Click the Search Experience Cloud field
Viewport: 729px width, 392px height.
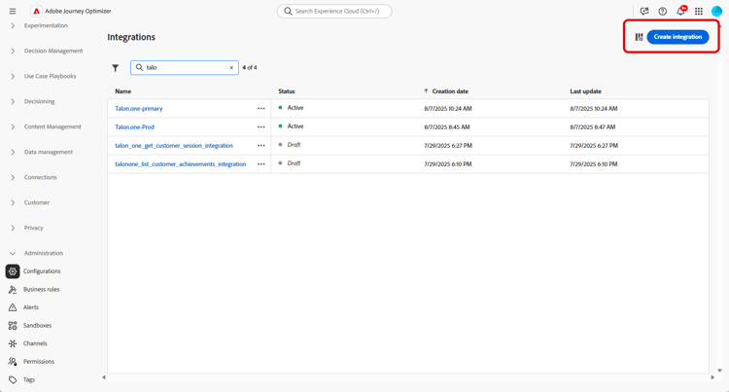(334, 11)
